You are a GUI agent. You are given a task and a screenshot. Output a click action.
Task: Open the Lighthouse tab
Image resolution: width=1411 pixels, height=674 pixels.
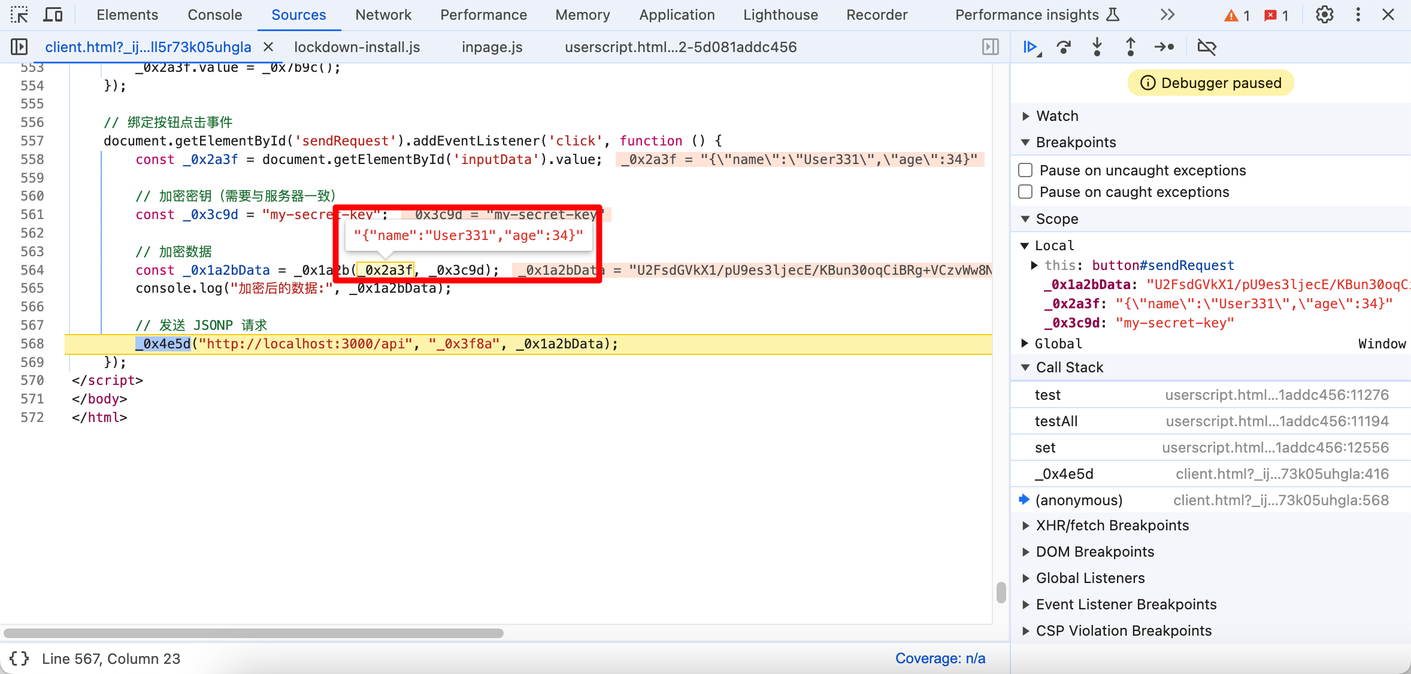pos(780,14)
